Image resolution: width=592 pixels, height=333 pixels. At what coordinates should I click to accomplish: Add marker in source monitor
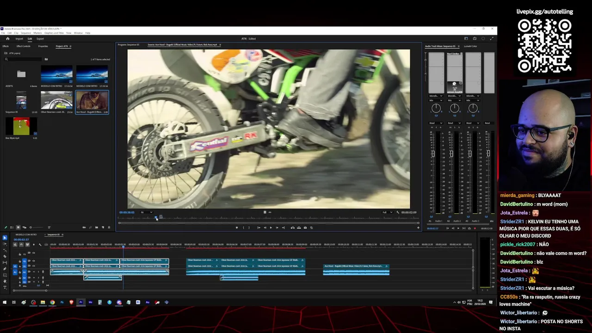[237, 228]
